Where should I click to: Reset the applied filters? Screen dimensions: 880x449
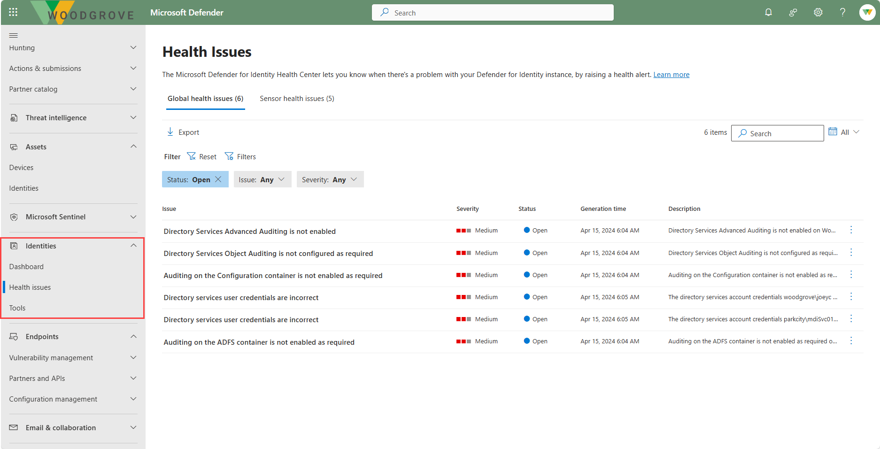click(202, 156)
